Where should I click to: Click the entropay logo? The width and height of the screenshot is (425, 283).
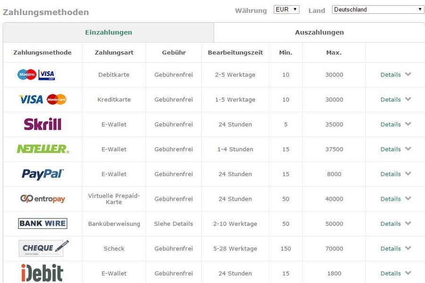[x=42, y=199]
